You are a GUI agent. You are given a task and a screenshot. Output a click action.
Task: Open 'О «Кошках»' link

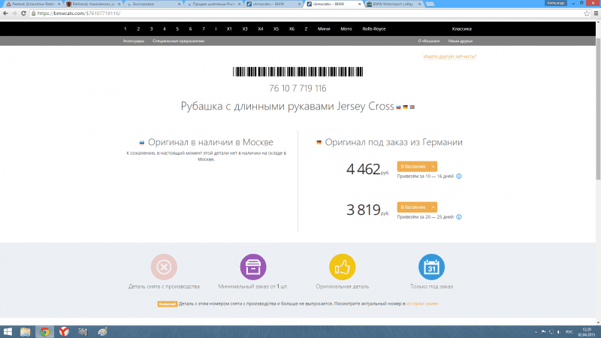coord(429,41)
